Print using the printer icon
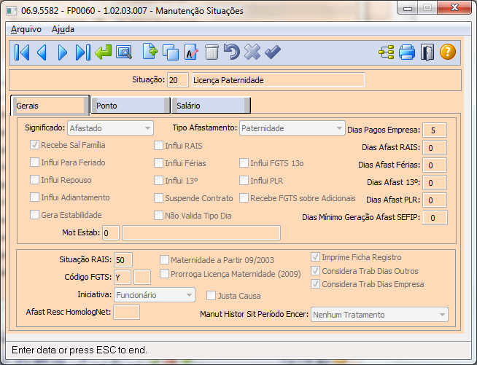 point(407,52)
